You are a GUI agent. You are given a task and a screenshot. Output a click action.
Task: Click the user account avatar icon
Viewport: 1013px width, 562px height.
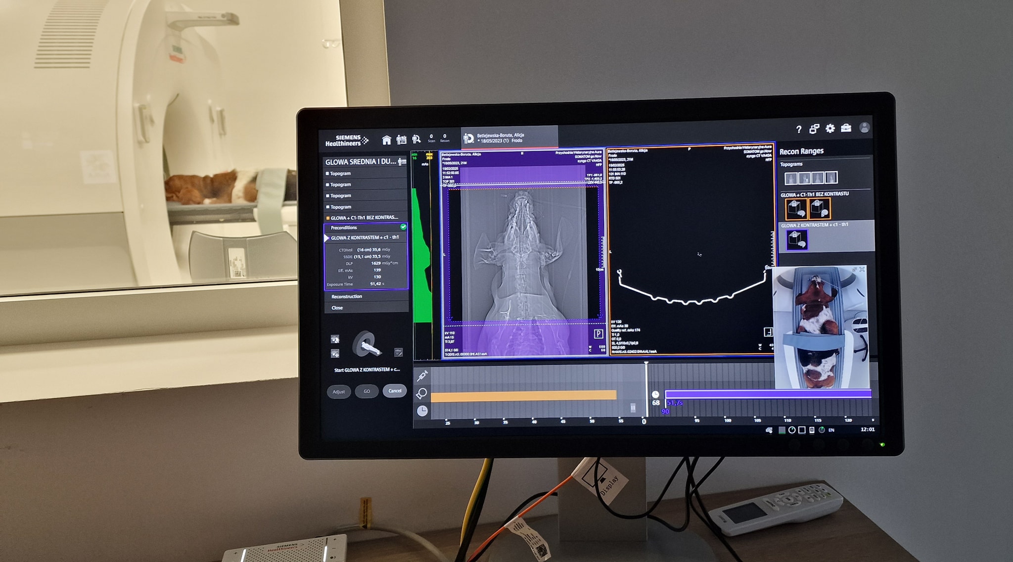pyautogui.click(x=864, y=128)
